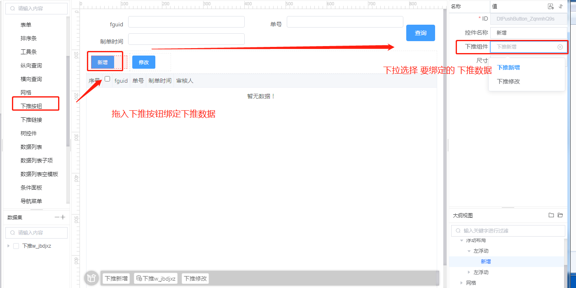
Task: Click open folder icon in 大纲视图 header
Action: pyautogui.click(x=560, y=215)
